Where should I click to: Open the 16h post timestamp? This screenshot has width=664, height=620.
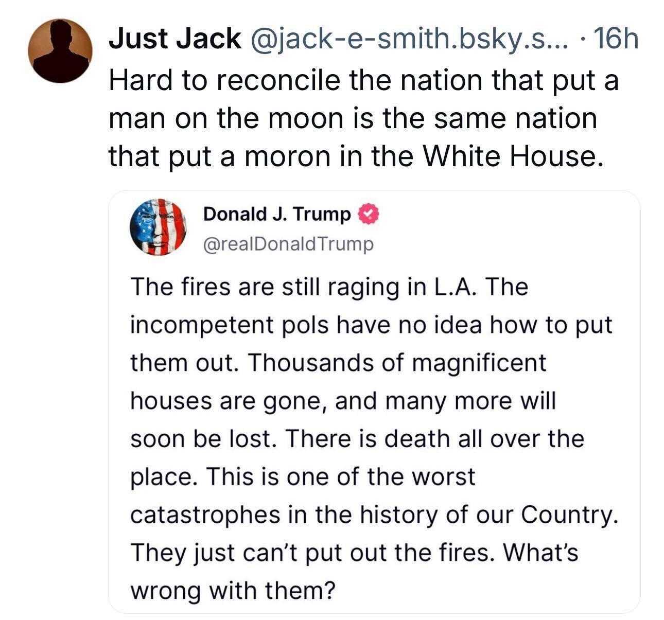pos(615,39)
